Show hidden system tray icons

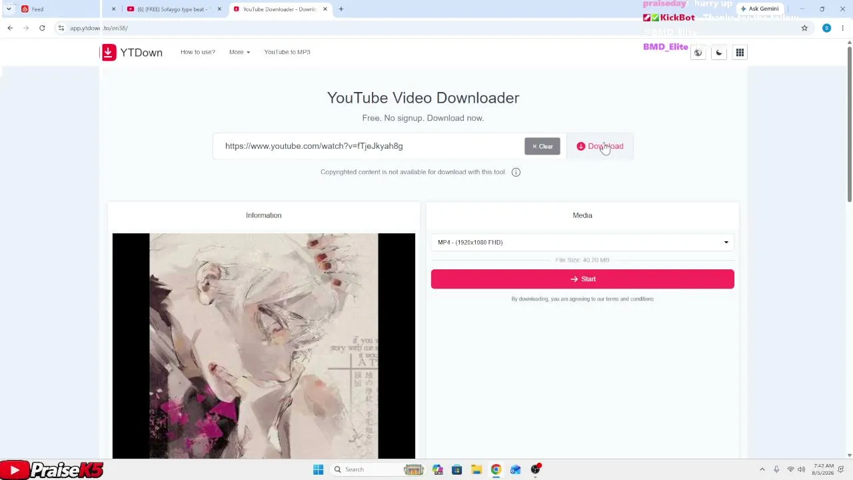point(762,469)
